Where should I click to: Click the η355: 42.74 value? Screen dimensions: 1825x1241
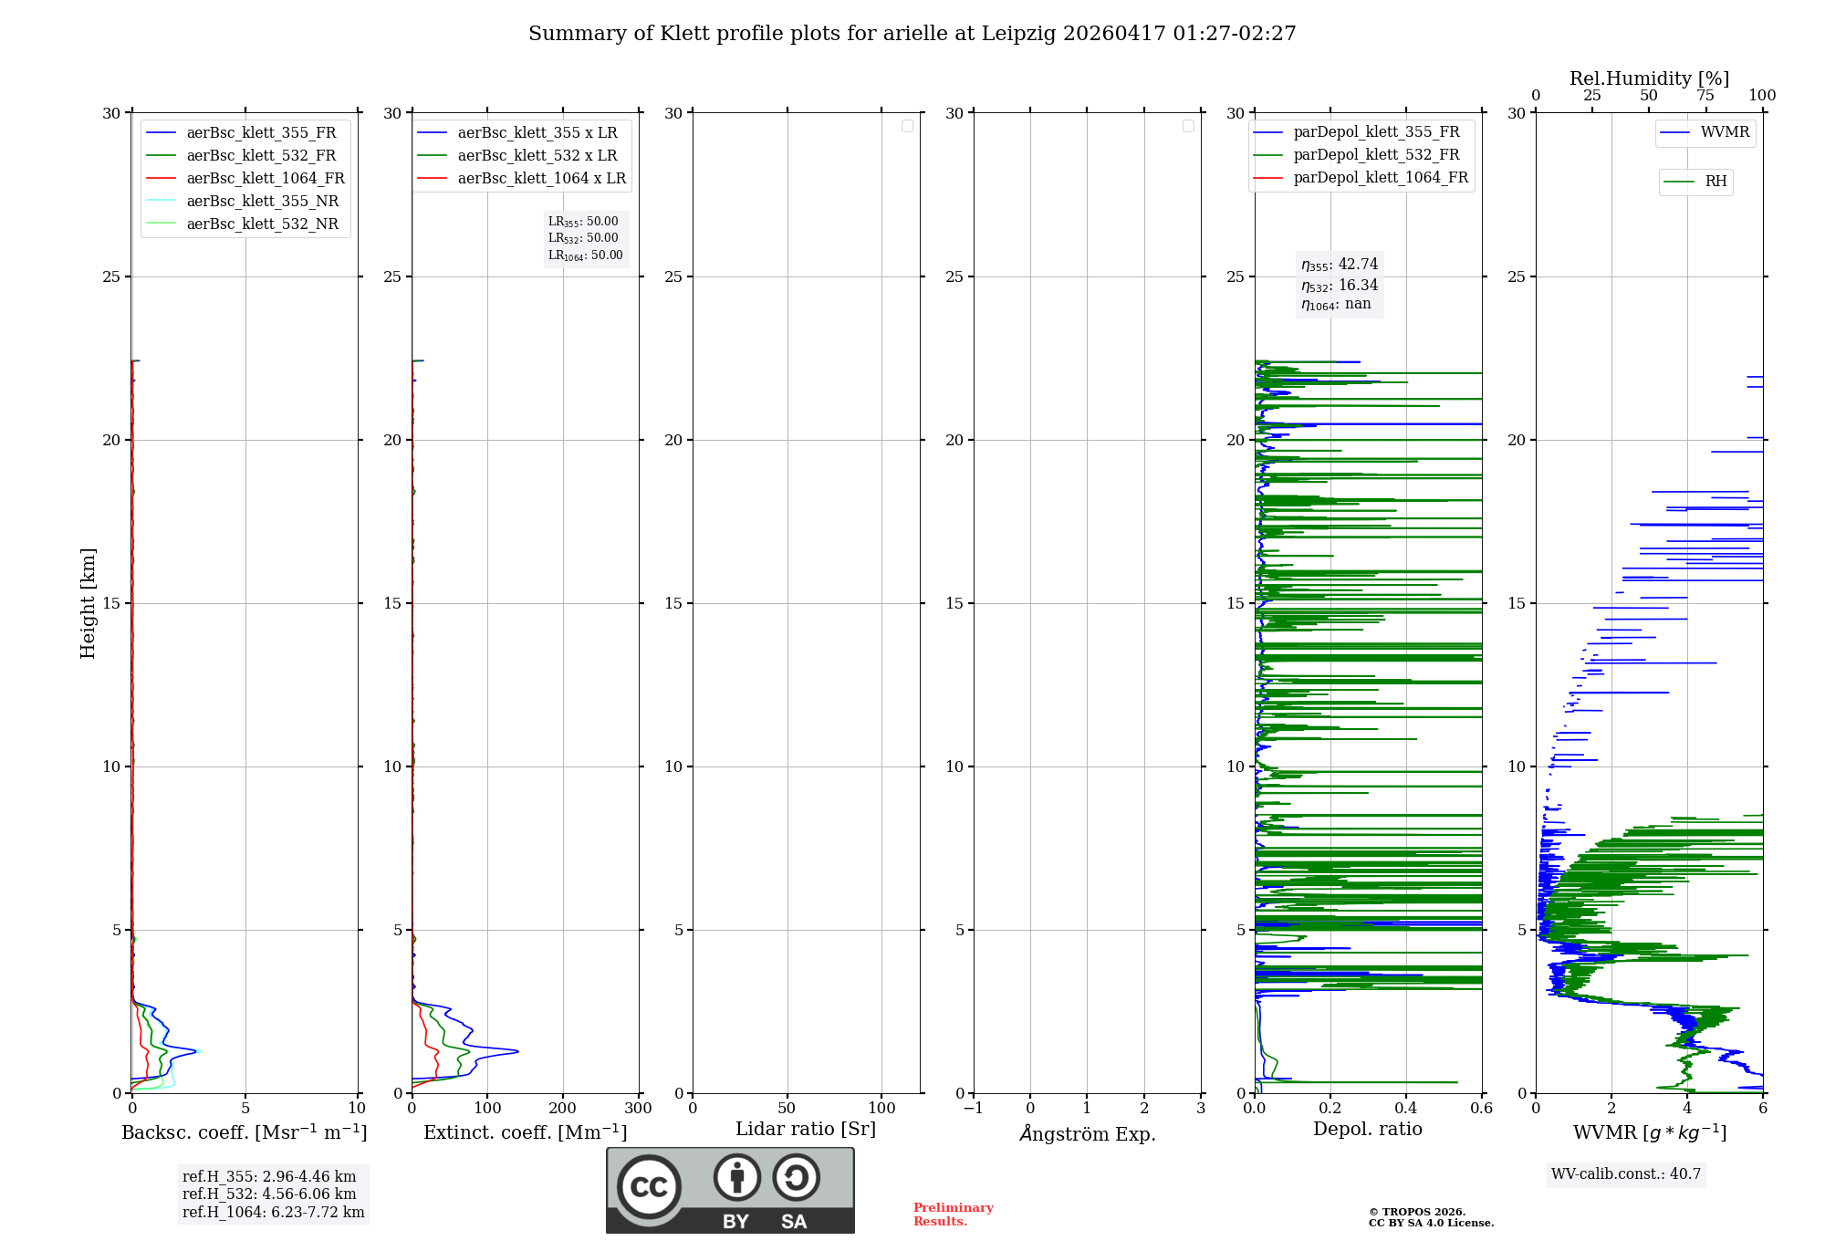coord(1340,265)
